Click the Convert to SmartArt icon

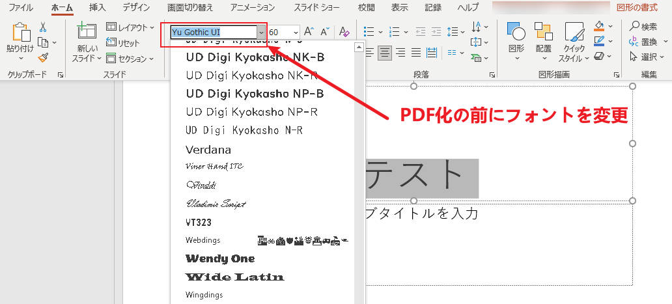pyautogui.click(x=476, y=57)
